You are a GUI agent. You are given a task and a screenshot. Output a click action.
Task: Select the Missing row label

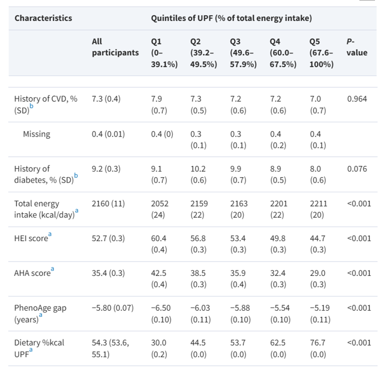(37, 134)
